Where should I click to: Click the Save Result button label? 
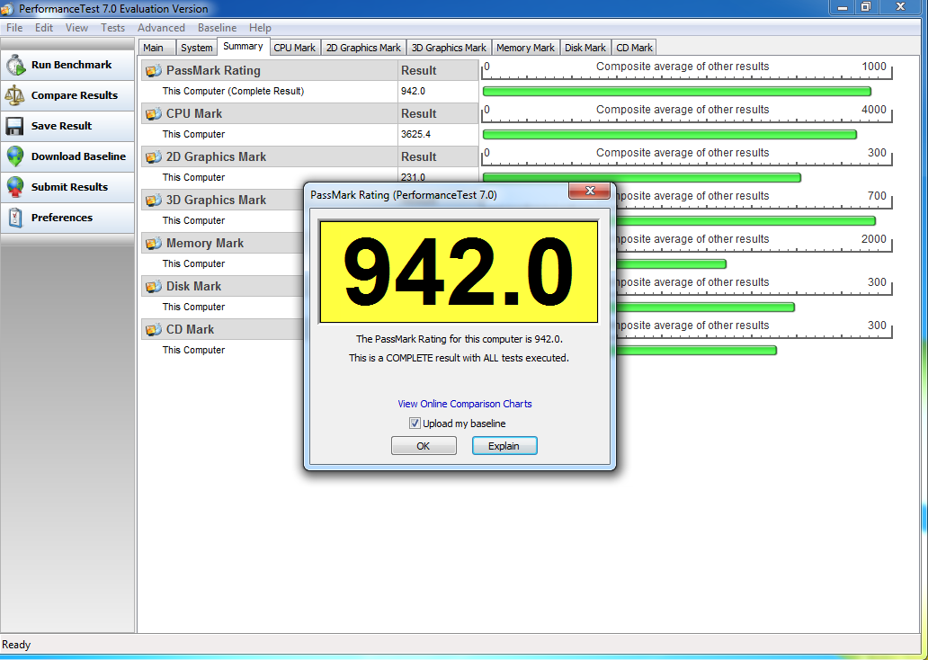tap(61, 126)
